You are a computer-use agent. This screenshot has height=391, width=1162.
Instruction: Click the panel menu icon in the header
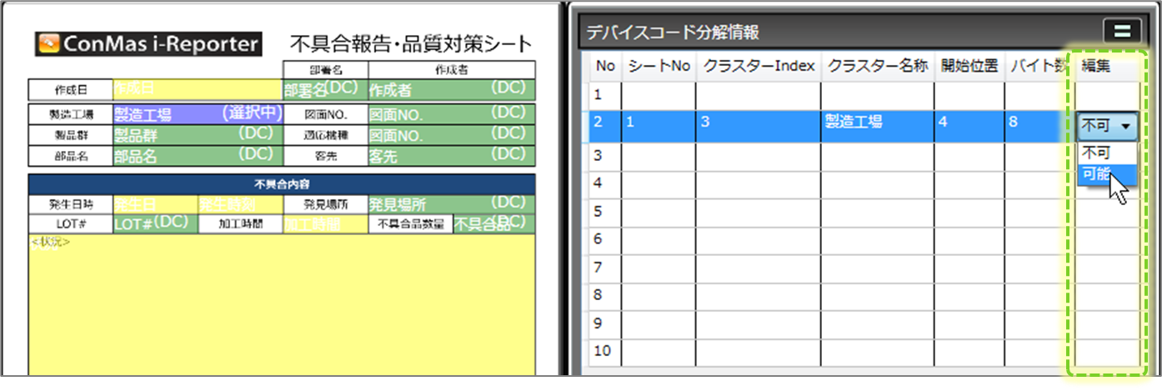(1121, 32)
